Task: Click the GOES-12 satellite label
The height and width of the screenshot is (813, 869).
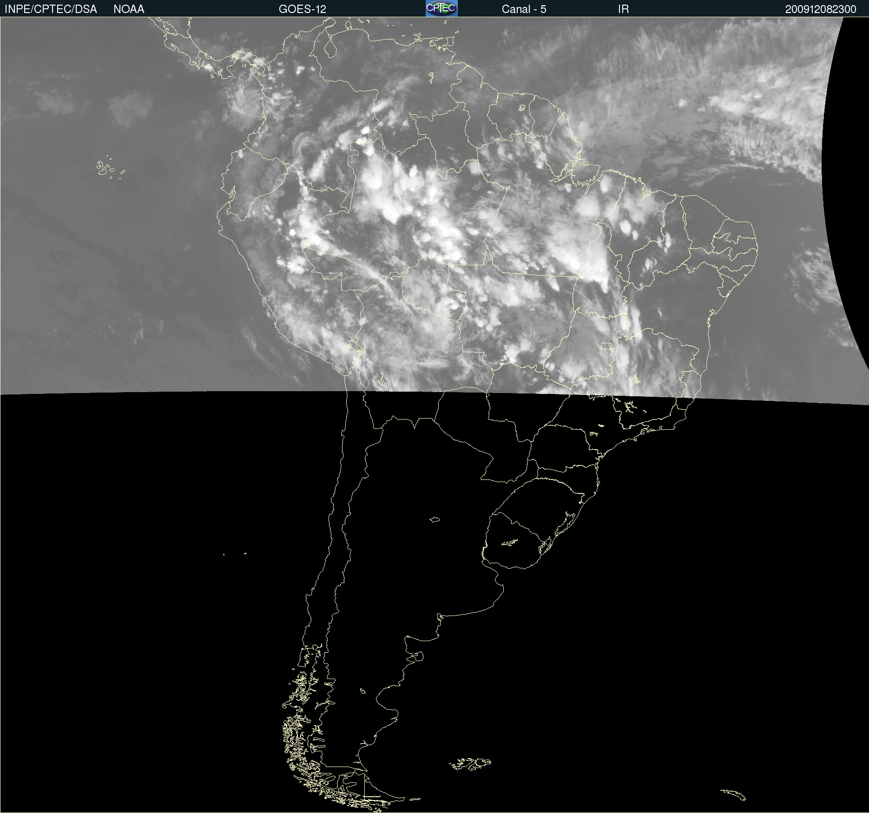Action: coord(303,9)
